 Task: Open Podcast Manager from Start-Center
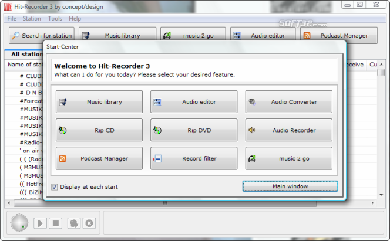click(99, 158)
